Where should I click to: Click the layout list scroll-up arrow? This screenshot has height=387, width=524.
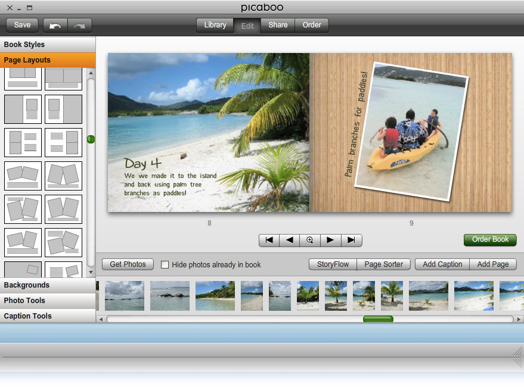91,73
